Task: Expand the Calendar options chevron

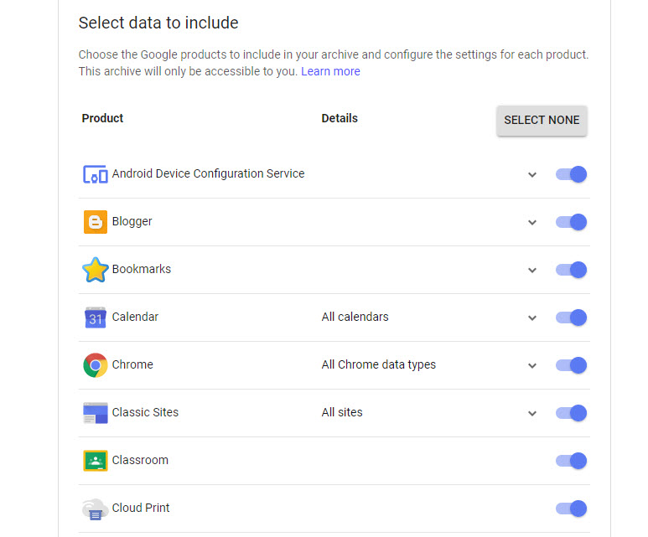Action: [532, 318]
